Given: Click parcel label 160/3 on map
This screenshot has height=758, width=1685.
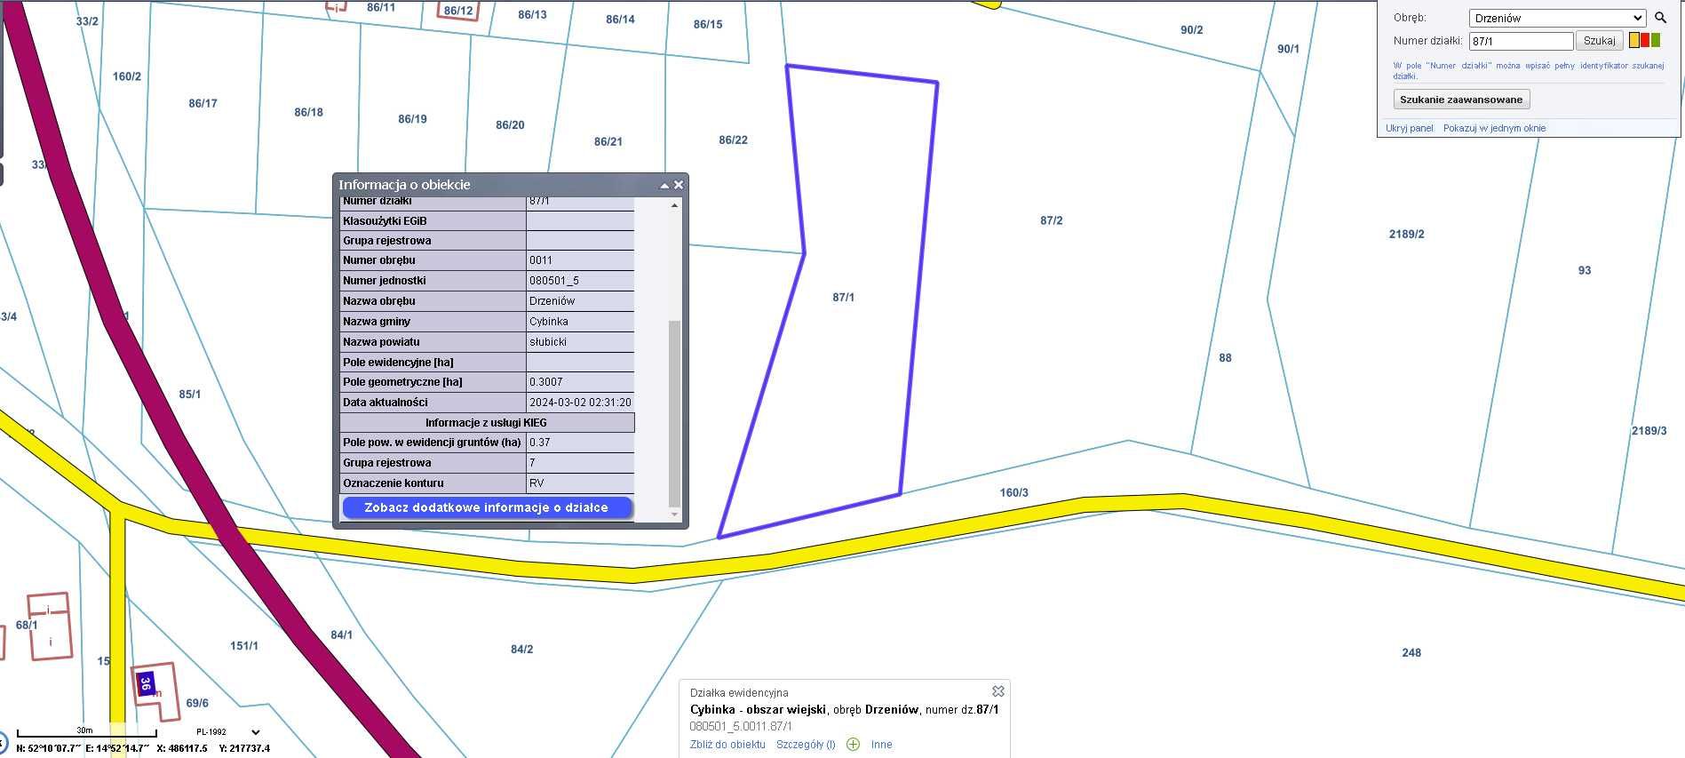Looking at the screenshot, I should tap(1014, 492).
